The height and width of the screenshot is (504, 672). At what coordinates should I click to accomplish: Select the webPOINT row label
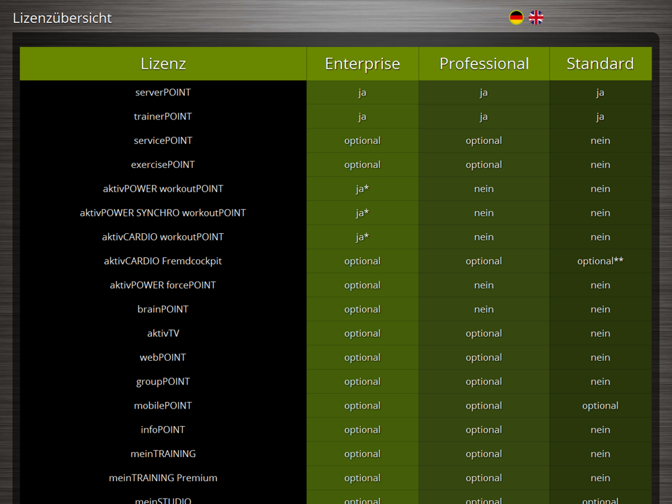163,357
